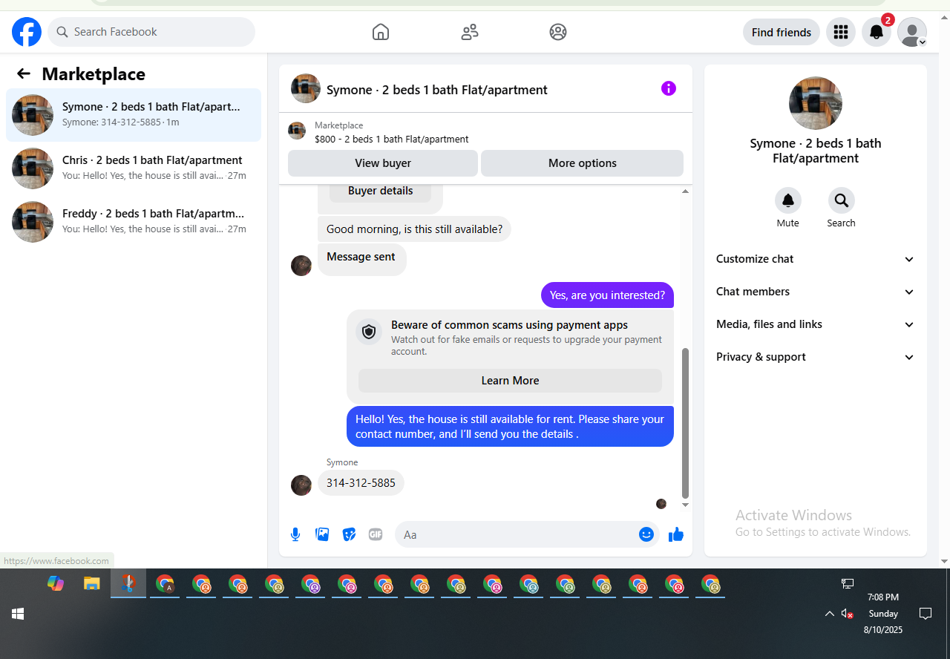This screenshot has width=950, height=659.
Task: Click the seen-by avatar under messages
Action: coord(661,504)
